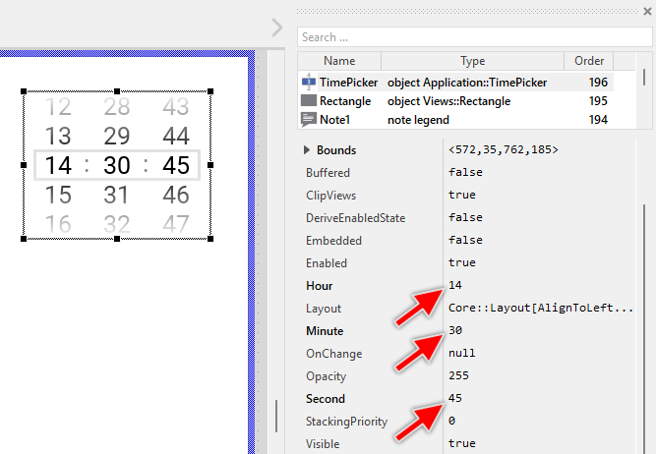Click the Opacity value 255
This screenshot has height=454, width=656.
pyautogui.click(x=458, y=376)
